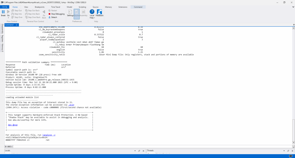The width and height of the screenshot is (295, 158).
Task: Click the command output scroll-down arrow
Action: [x=294, y=143]
